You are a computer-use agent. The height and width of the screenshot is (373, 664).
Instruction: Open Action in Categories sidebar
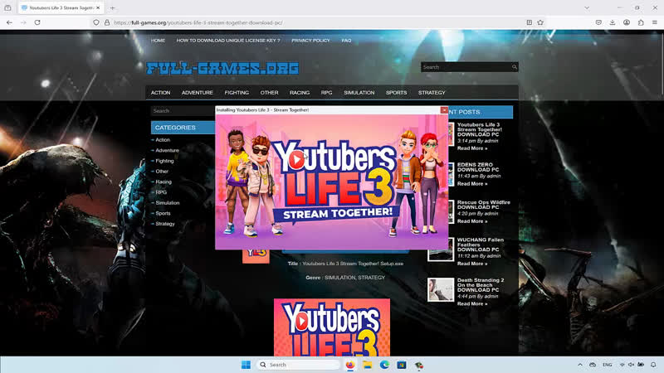pos(163,140)
